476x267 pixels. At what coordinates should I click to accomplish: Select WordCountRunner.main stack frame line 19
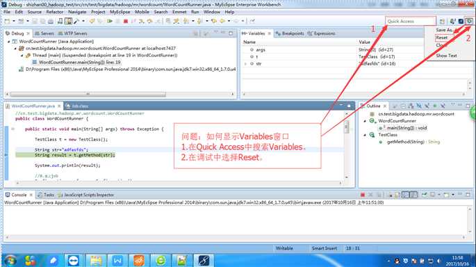tap(76, 63)
